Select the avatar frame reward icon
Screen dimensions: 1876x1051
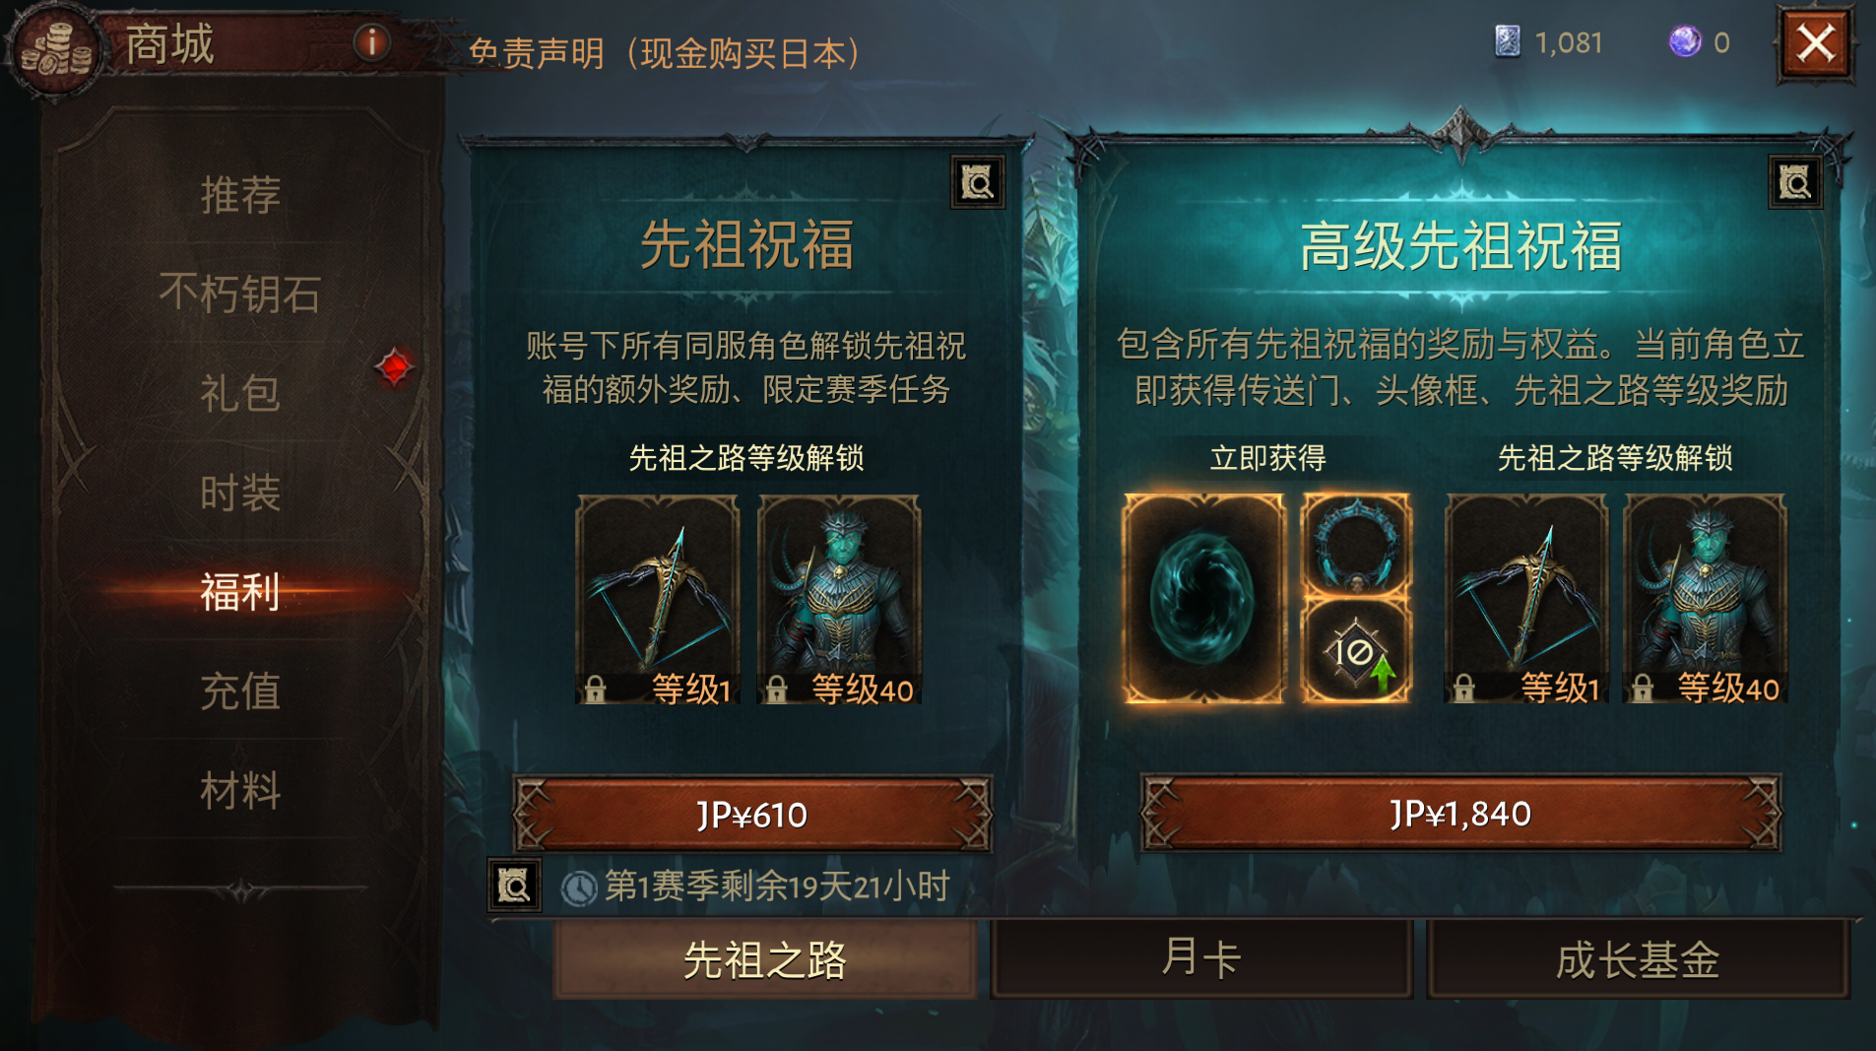(x=1356, y=545)
